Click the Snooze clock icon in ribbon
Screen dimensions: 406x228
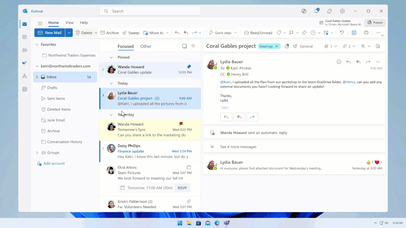tap(313, 32)
